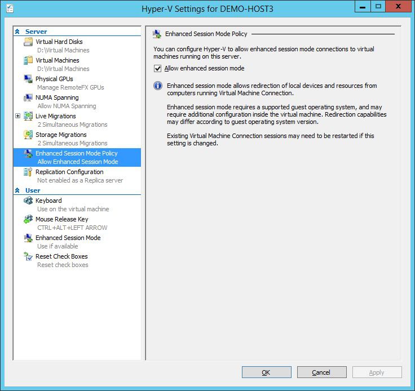
Task: Close the Hyper-V Settings window
Action: 398,7
